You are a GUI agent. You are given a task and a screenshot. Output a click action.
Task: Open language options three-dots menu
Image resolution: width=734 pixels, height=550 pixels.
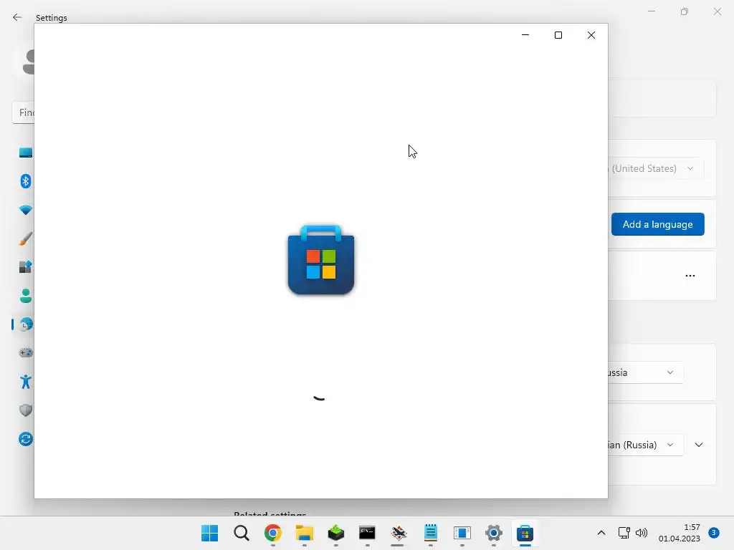click(x=690, y=276)
